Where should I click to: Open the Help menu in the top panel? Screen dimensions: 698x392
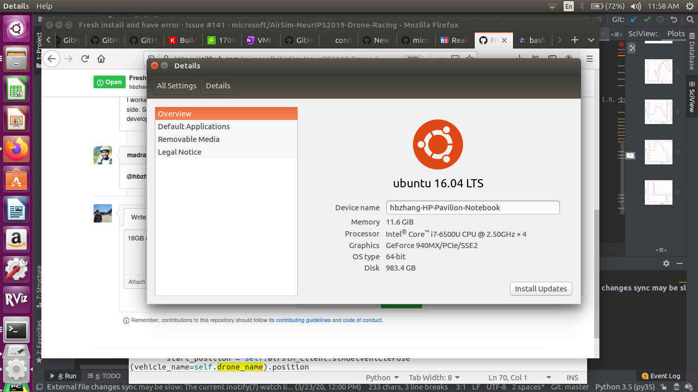(x=45, y=6)
